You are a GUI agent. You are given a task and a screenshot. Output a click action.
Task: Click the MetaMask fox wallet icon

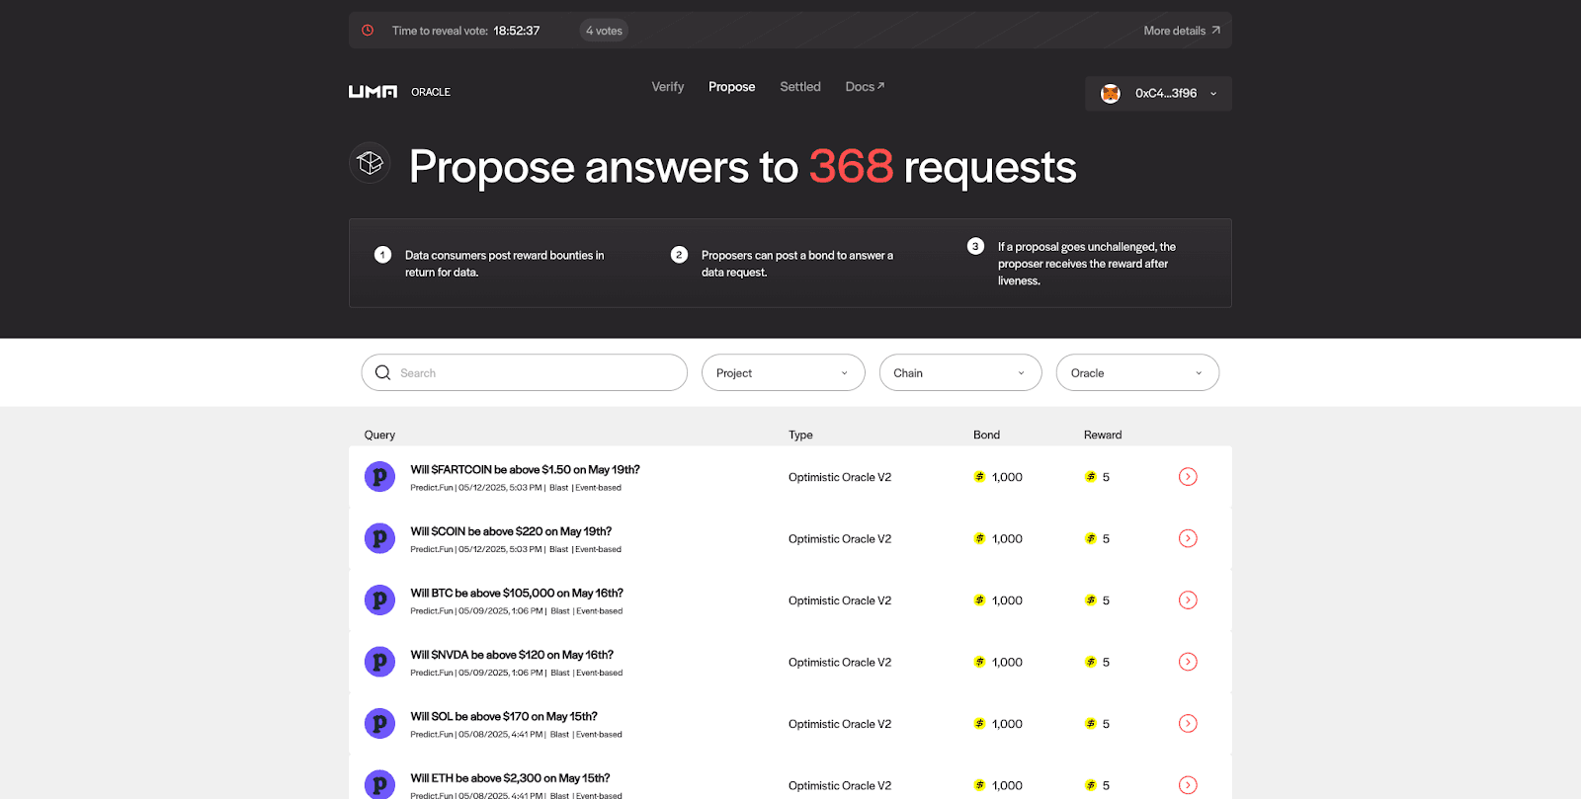coord(1111,94)
